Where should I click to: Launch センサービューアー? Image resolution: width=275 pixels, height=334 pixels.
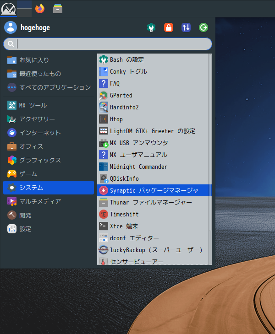tap(153, 261)
